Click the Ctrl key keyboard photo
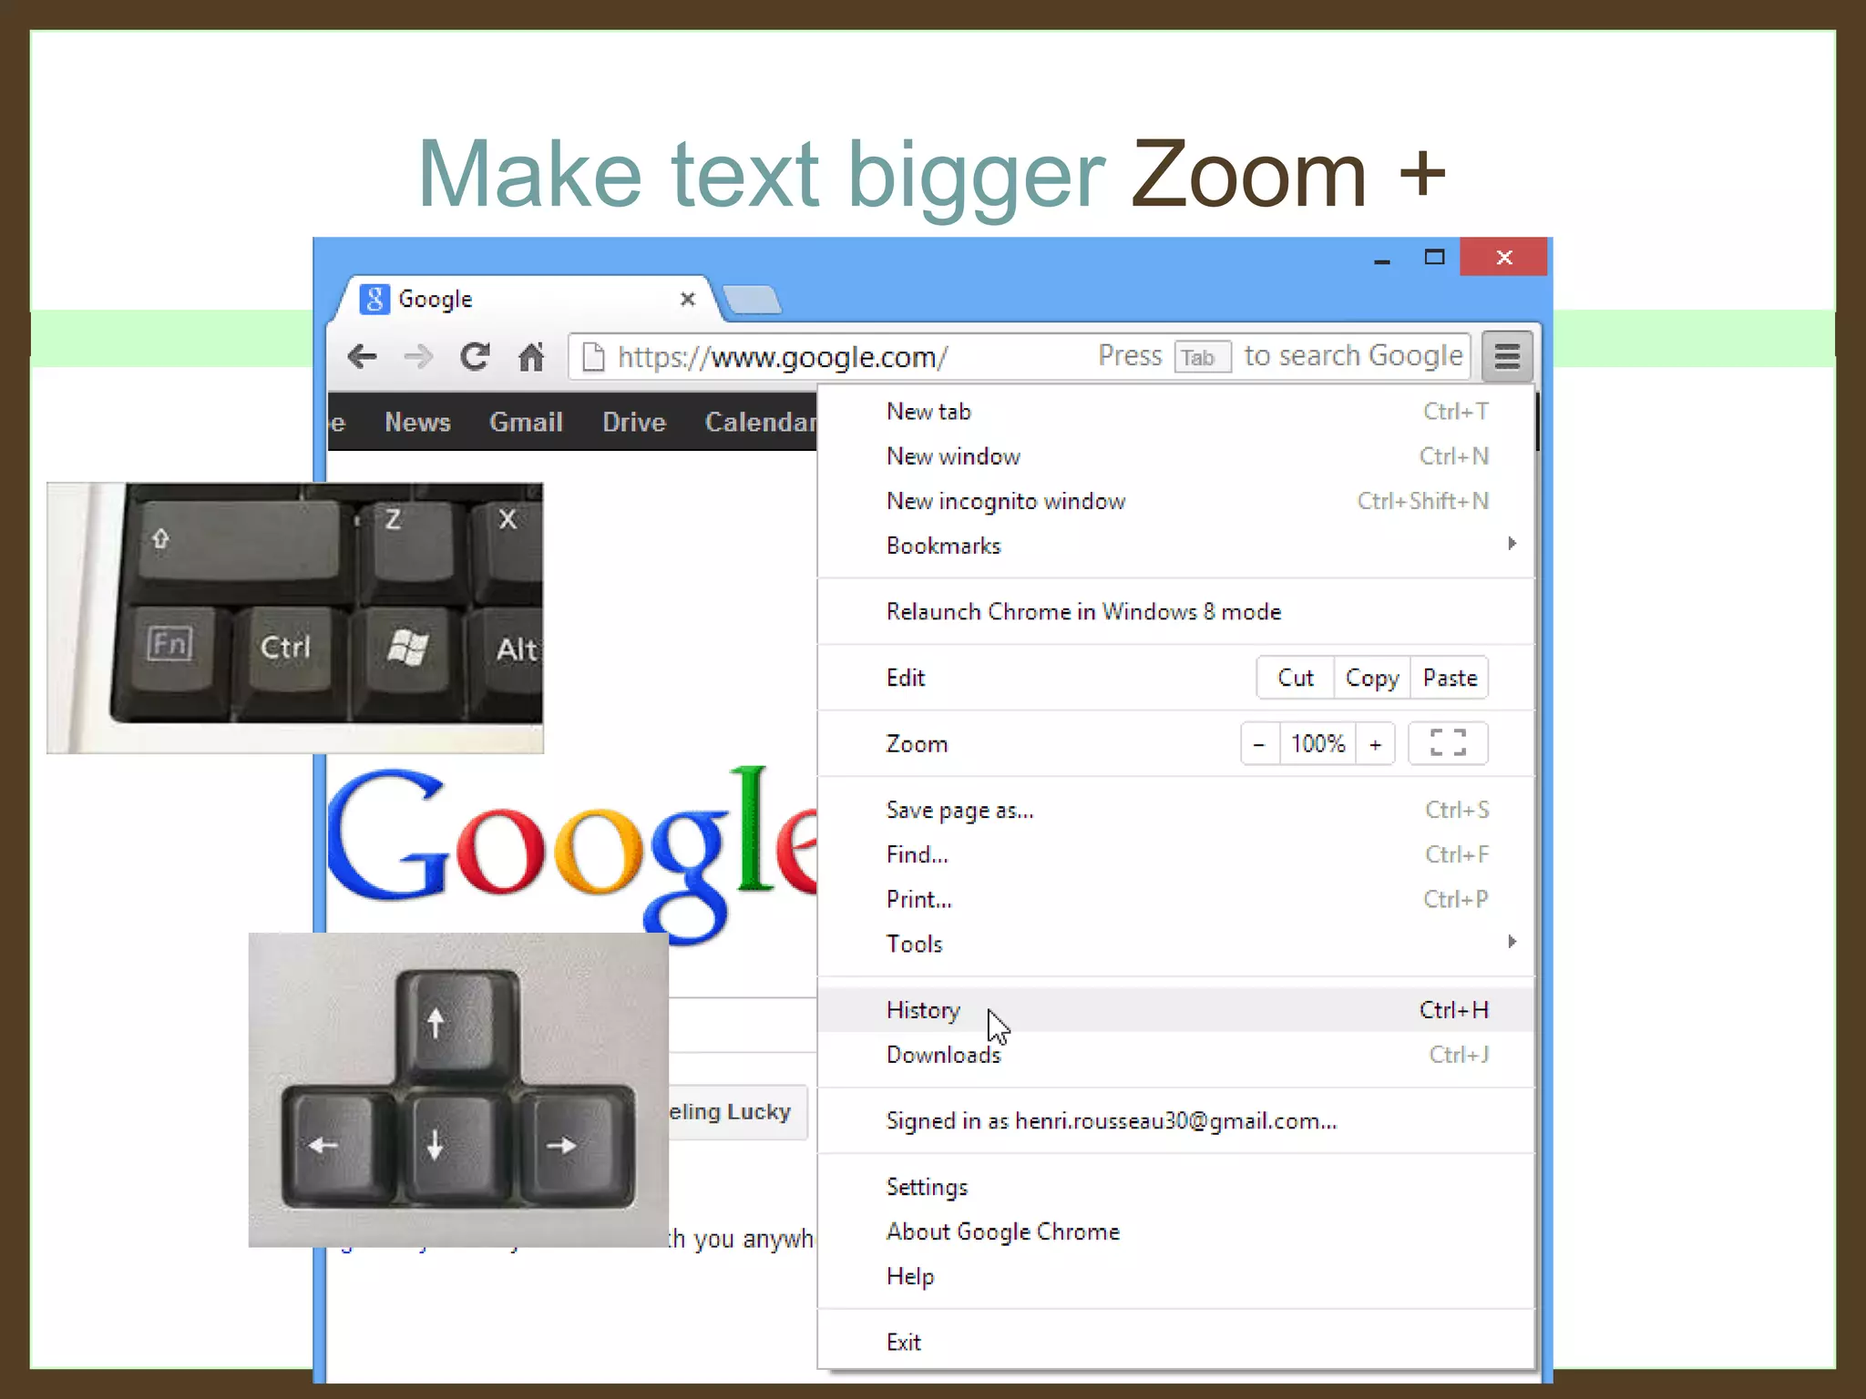The image size is (1866, 1399). tap(295, 618)
